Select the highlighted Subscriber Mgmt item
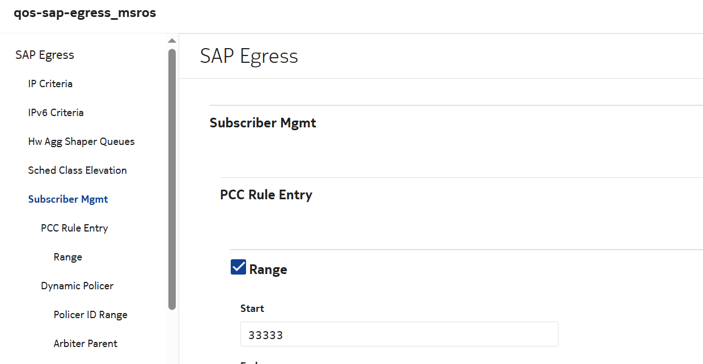This screenshot has width=703, height=364. coord(68,199)
